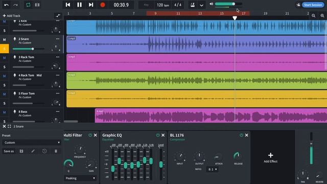Click bar 5 on the timeline ruler
Image resolution: width=327 pixels, height=184 pixels.
pyautogui.click(x=112, y=14)
